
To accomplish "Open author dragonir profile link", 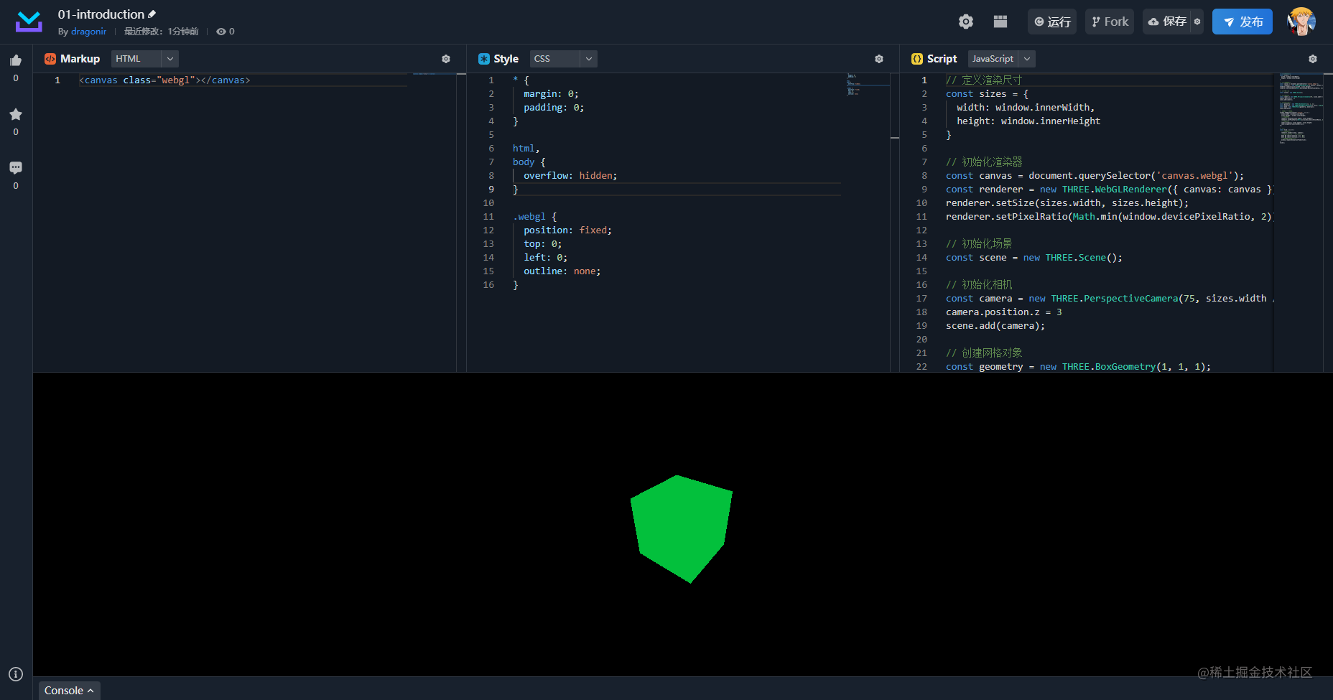I will pyautogui.click(x=89, y=32).
